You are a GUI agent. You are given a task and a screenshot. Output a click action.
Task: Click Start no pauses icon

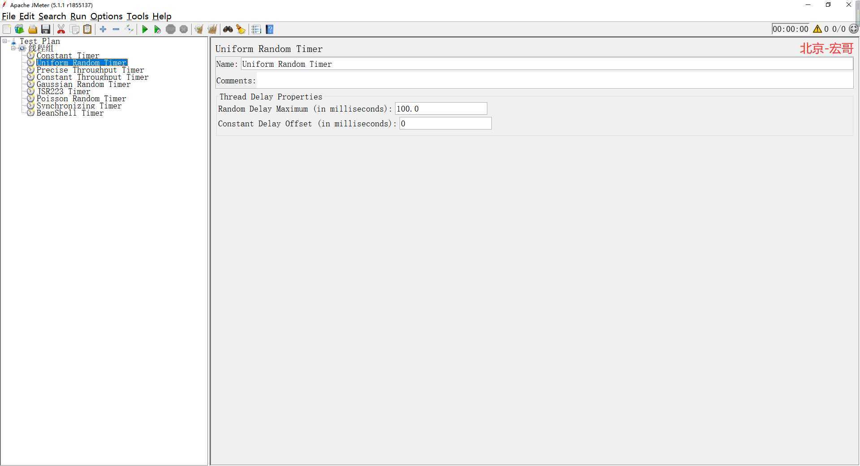(158, 29)
